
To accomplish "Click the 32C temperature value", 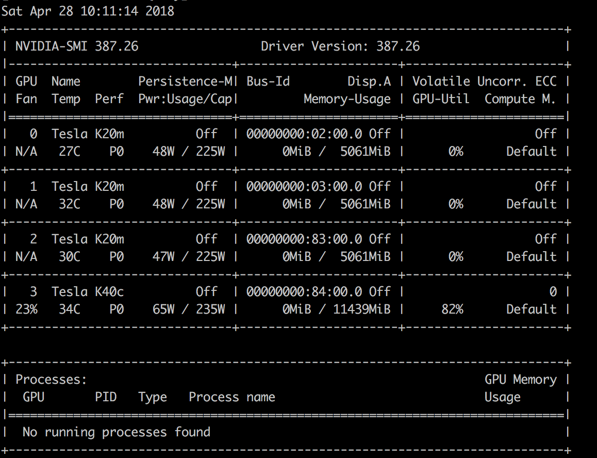I will (x=70, y=204).
